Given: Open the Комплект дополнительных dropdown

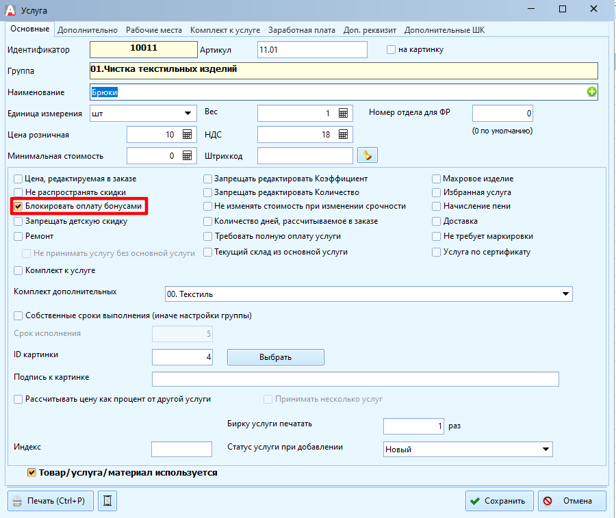Looking at the screenshot, I should click(x=565, y=294).
